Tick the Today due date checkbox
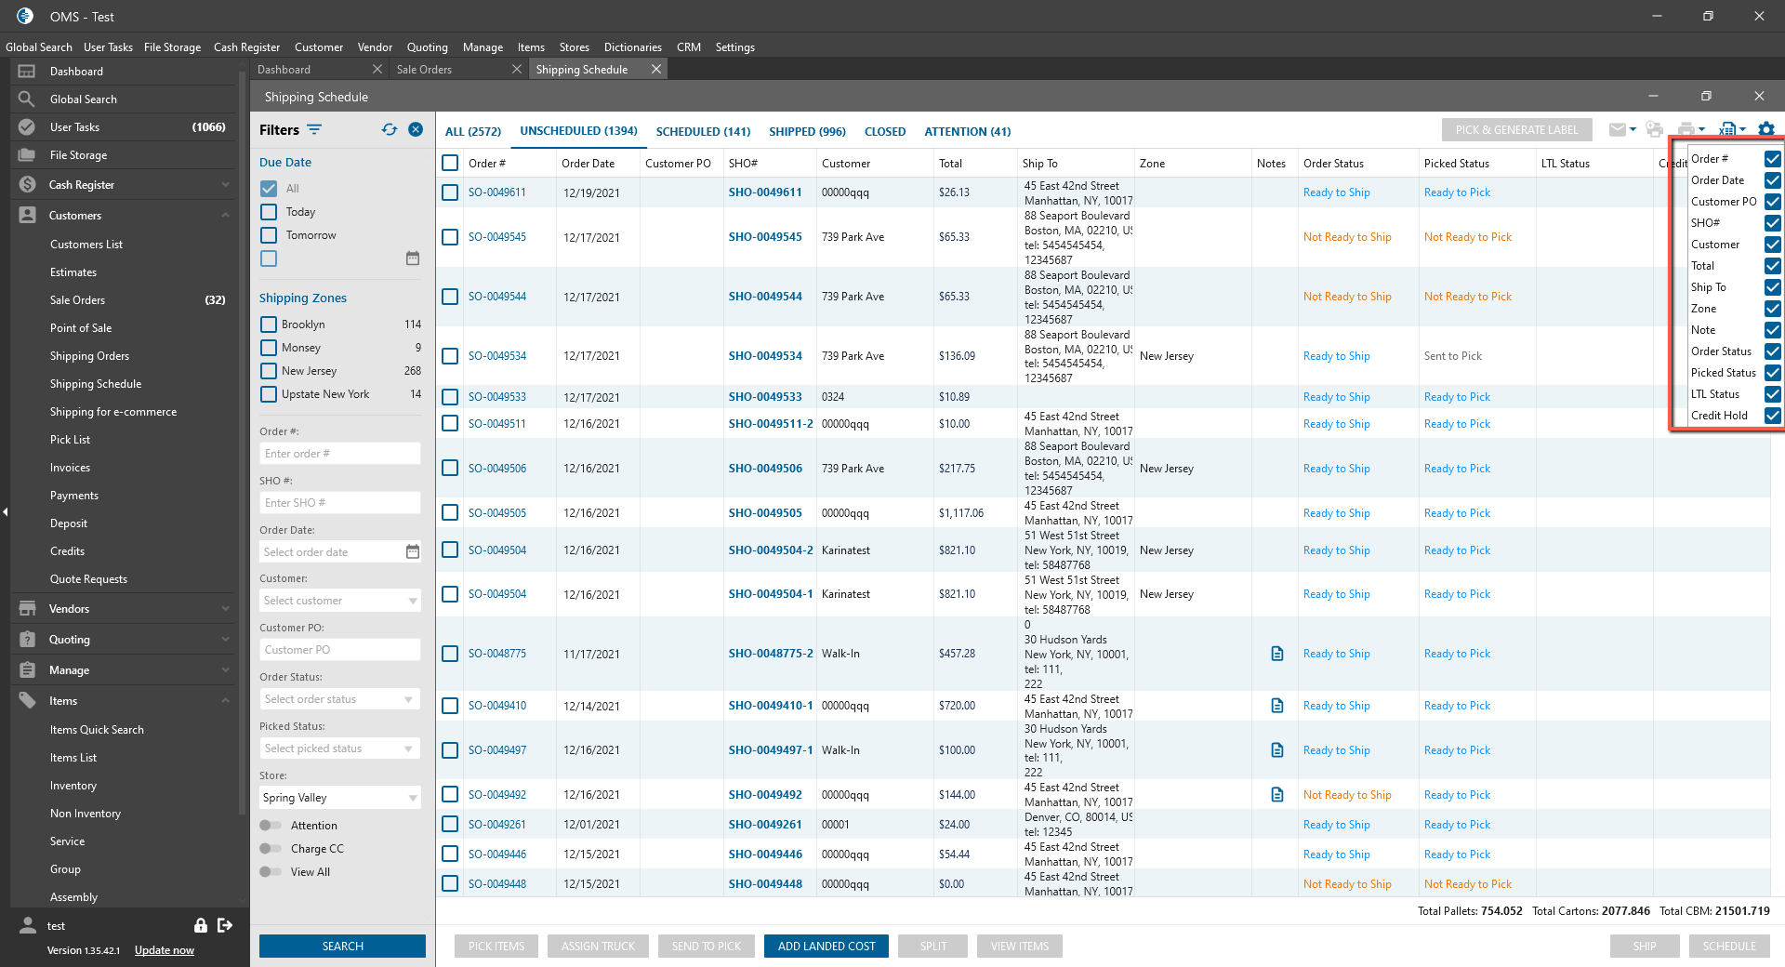Viewport: 1785px width, 967px height. [269, 212]
